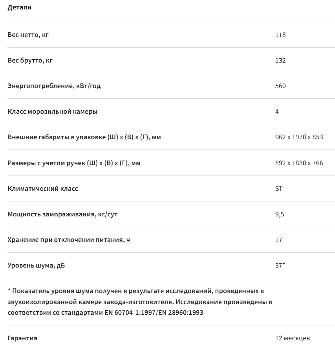The image size is (335, 349).
Task: Select the Вес брутто, кг row label
Action: click(x=30, y=60)
